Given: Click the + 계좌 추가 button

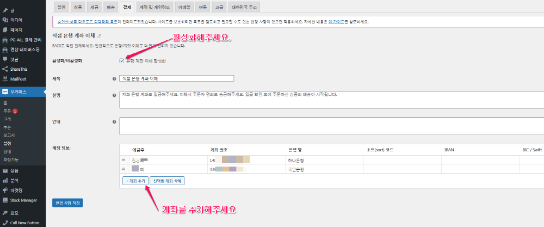Looking at the screenshot, I should click(134, 181).
